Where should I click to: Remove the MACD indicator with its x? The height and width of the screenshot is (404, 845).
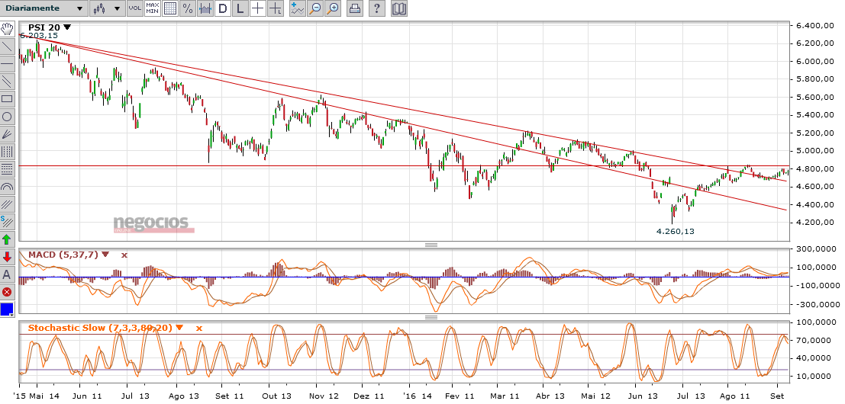tap(124, 255)
